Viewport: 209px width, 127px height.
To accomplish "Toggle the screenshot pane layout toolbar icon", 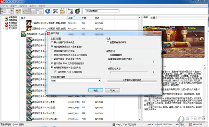I will 40,11.
